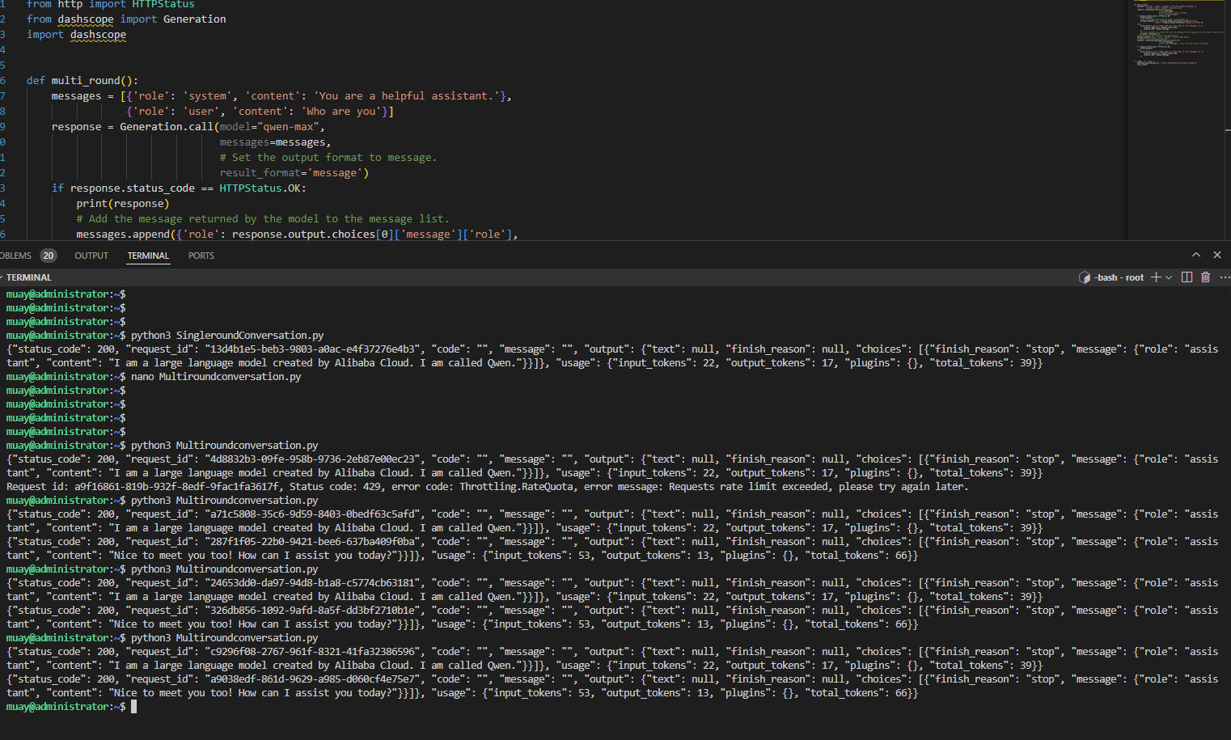Screen dimensions: 1231x740
Task: Click 'response.status_code' in the if statement
Action: [133, 188]
